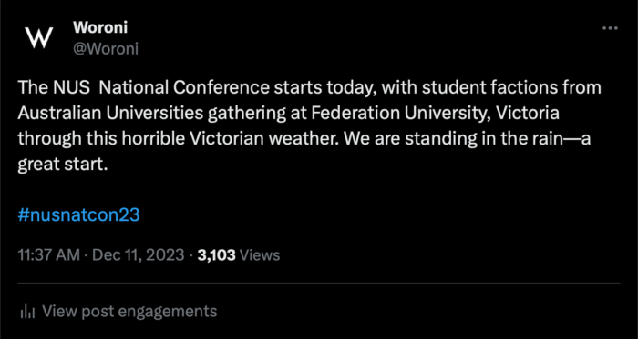
Task: Click the Views label
Action: point(261,255)
